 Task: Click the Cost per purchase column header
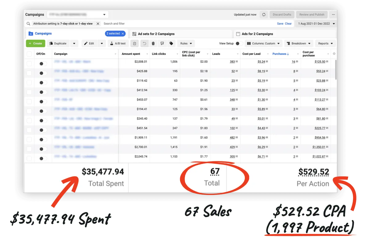coord(308,54)
